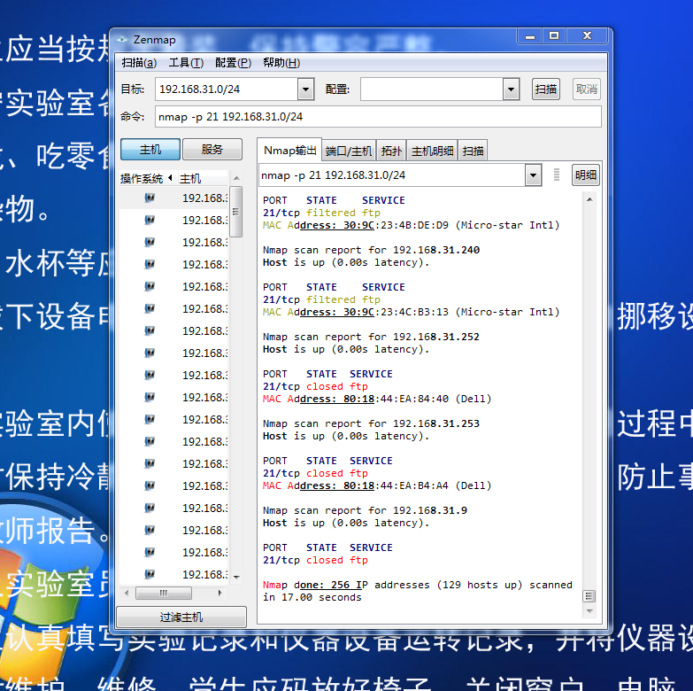Click text 'Nmap scan report for 192.168.31.253'
The image size is (693, 691).
[371, 423]
